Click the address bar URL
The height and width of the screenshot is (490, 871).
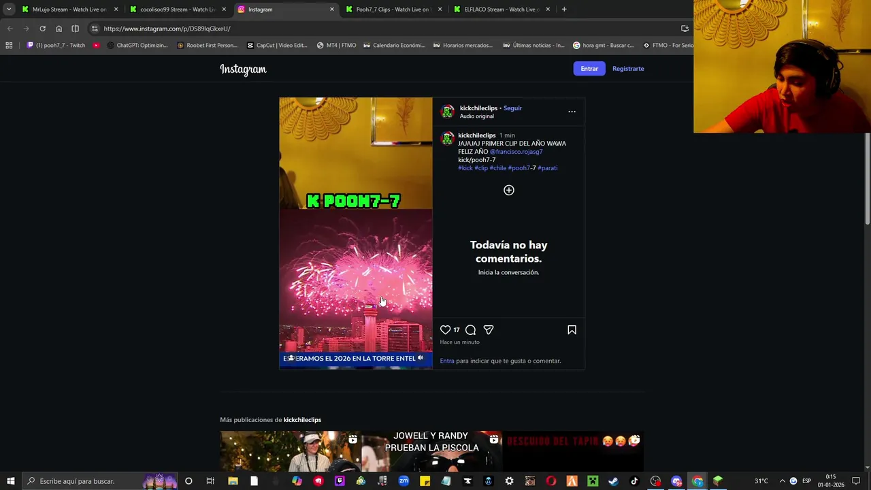click(x=167, y=29)
